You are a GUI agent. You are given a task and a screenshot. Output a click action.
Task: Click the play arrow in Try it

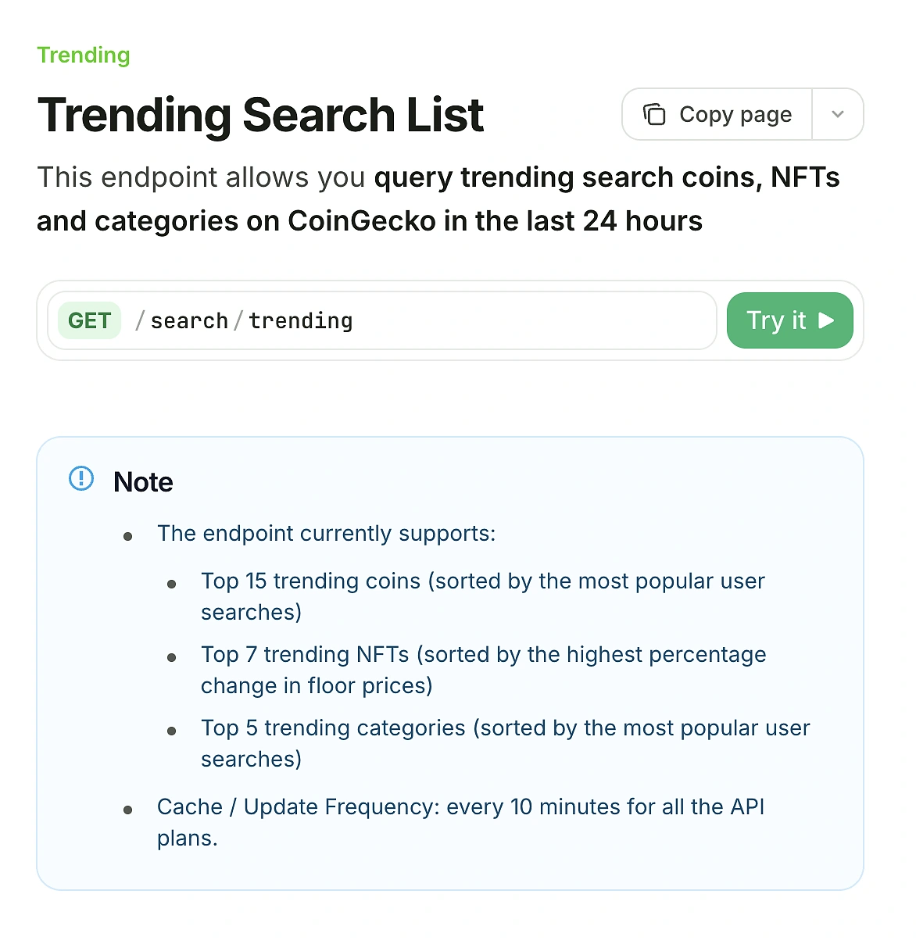pos(826,320)
